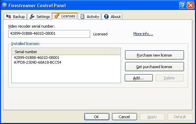This screenshot has height=124, width=196.
Task: Click the Backup tab play-pause icon
Action: 9,16
